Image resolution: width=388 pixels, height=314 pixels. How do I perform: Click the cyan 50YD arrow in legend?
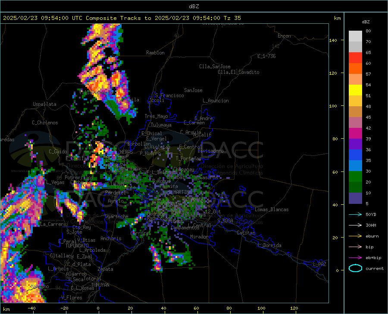pyautogui.click(x=355, y=214)
